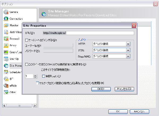
Task: Toggle the limit connections to one checkbox
Action: pyautogui.click(x=26, y=64)
